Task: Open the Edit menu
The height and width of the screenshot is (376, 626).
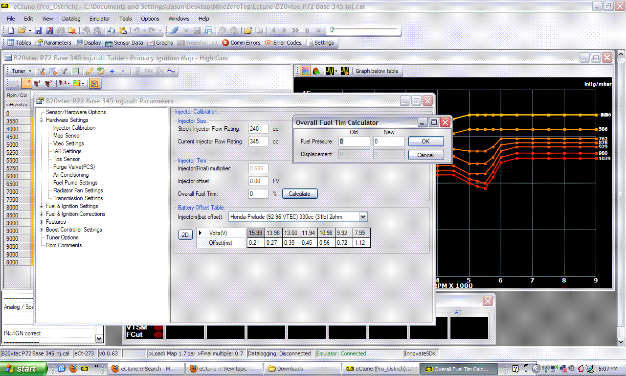Action: click(29, 19)
